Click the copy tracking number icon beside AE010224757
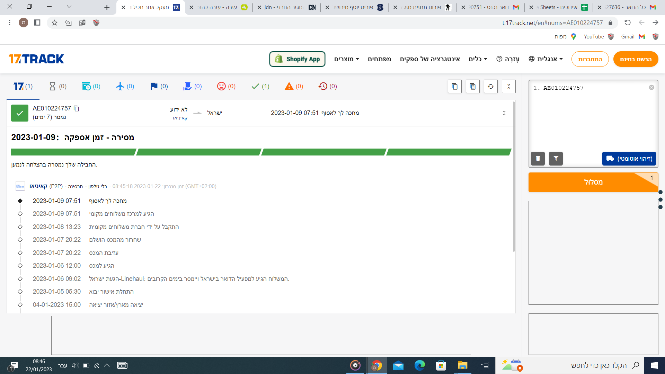The image size is (665, 374). (77, 109)
